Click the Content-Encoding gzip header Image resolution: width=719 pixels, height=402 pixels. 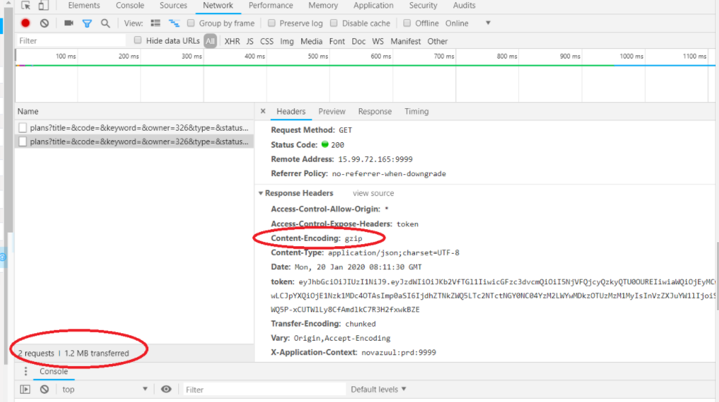point(316,238)
